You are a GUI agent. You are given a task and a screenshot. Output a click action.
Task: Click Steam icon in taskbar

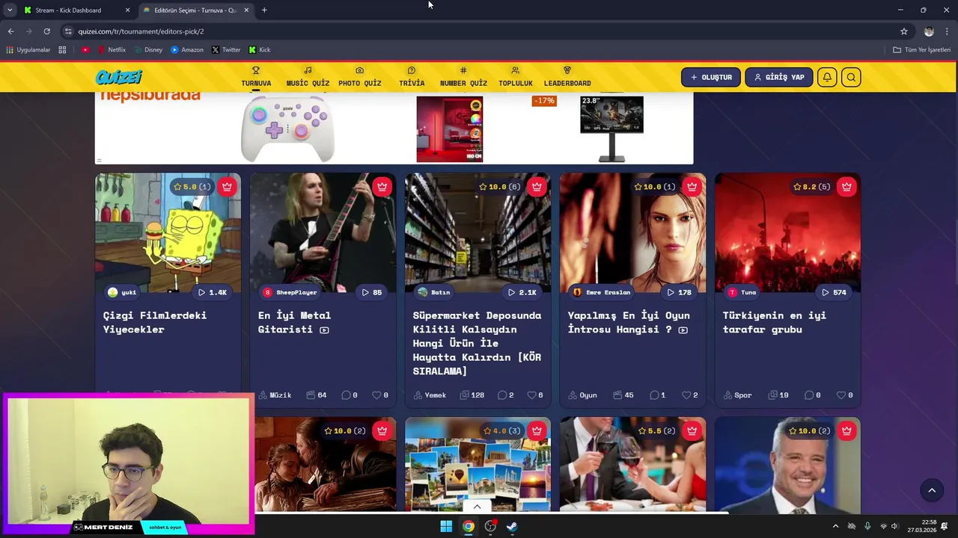(512, 526)
